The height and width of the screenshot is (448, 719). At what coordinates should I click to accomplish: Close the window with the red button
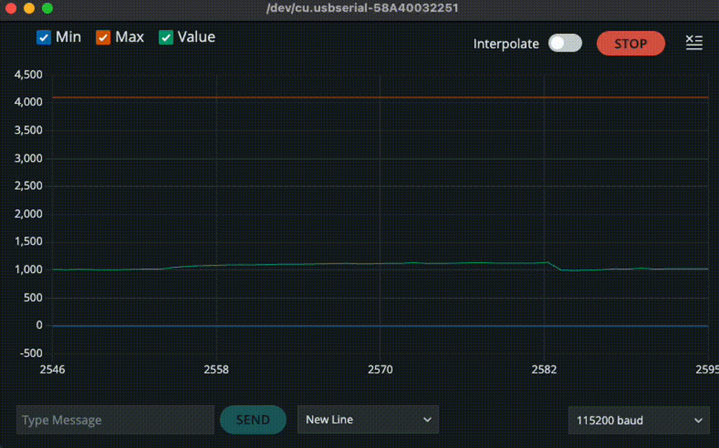pos(11,9)
